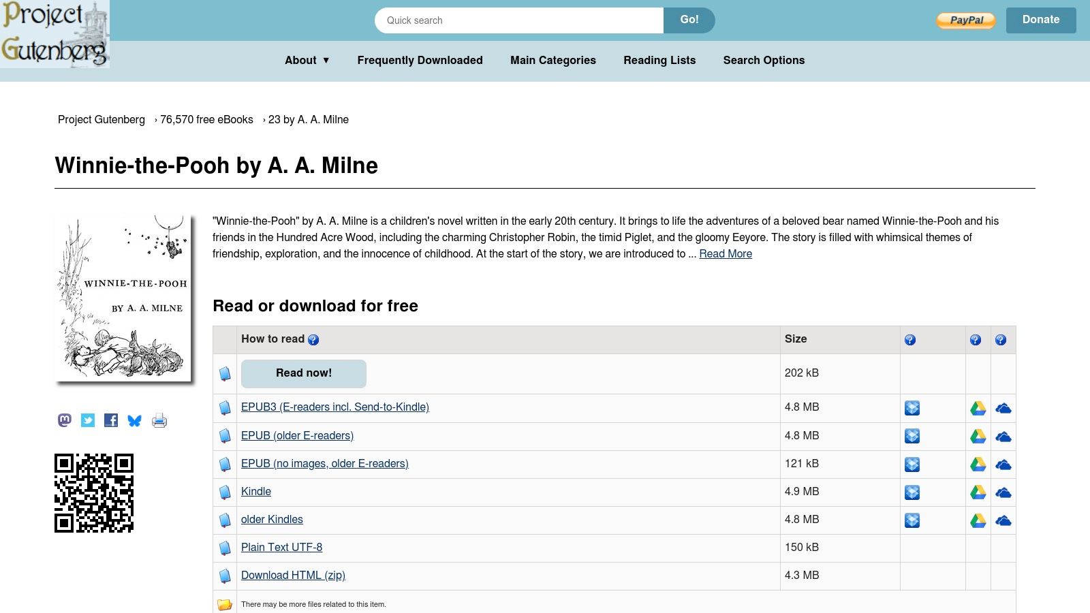The height and width of the screenshot is (613, 1090).
Task: Send no-images EPUB to Dropbox
Action: pos(912,465)
